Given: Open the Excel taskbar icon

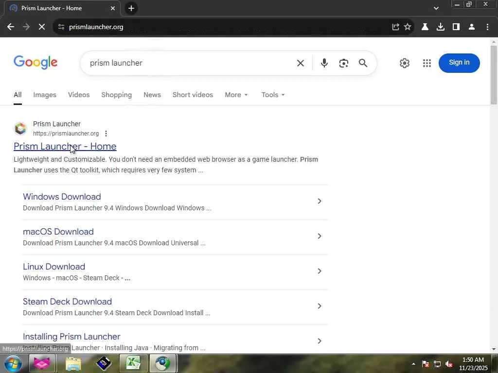Looking at the screenshot, I should [x=133, y=363].
